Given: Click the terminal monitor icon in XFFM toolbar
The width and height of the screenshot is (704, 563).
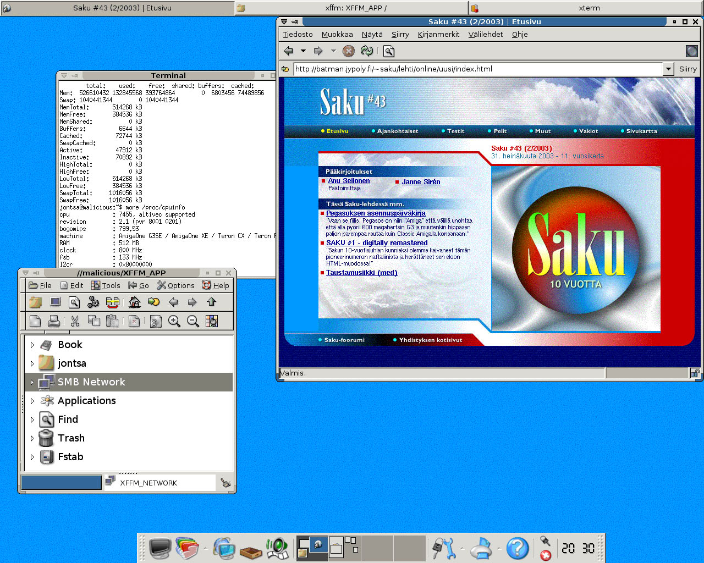Looking at the screenshot, I should click(x=56, y=302).
